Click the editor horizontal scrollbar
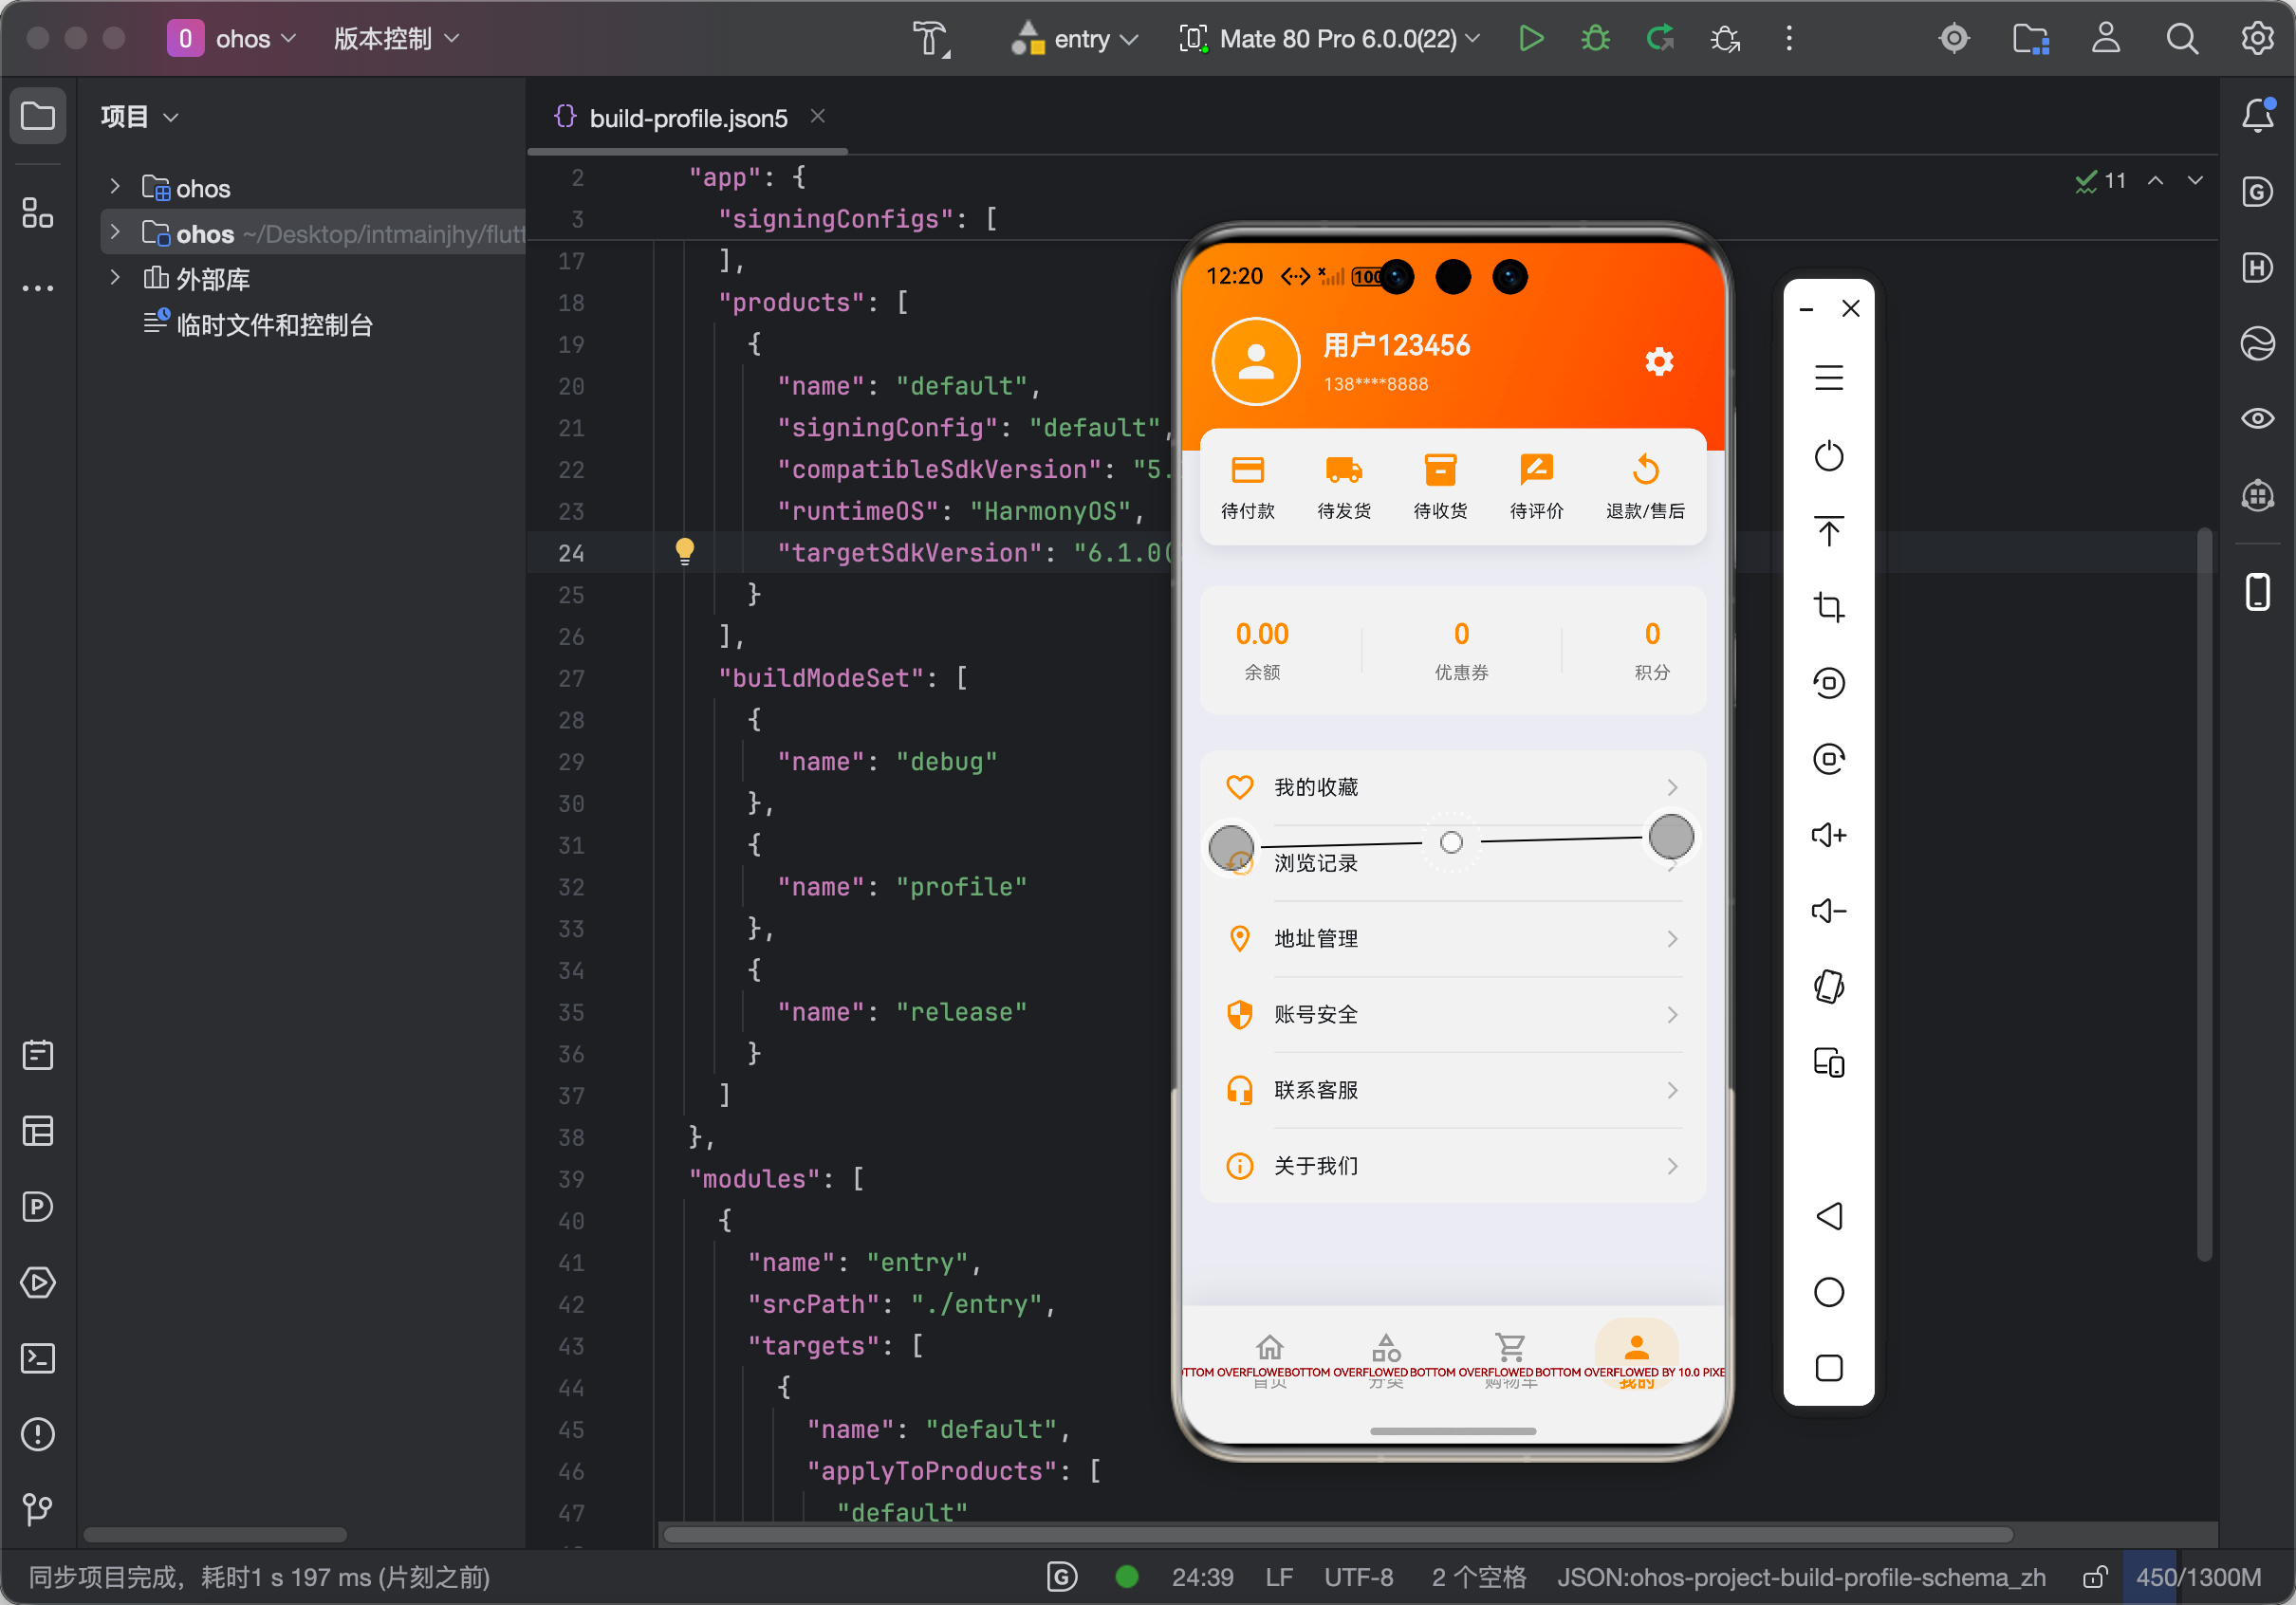The height and width of the screenshot is (1605, 2296). pyautogui.click(x=1337, y=1534)
